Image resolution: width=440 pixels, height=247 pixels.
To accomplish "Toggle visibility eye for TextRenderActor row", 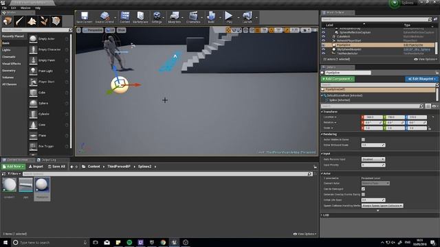I will click(x=323, y=54).
